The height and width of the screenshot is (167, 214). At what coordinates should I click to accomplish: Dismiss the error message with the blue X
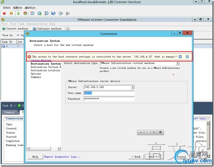[x=187, y=57]
